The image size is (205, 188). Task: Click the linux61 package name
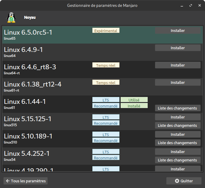pos(10,108)
